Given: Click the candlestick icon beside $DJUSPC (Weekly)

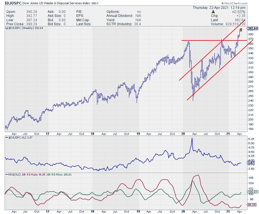Looking at the screenshot, I should (x=6, y=28).
